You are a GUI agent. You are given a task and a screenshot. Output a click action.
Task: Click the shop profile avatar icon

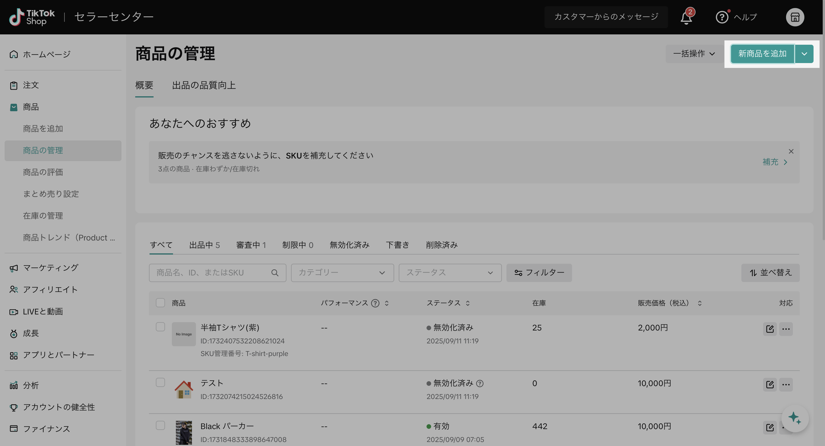coord(795,17)
